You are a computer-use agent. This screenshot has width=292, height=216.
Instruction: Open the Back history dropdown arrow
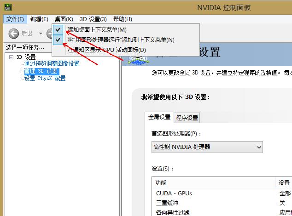[41, 34]
